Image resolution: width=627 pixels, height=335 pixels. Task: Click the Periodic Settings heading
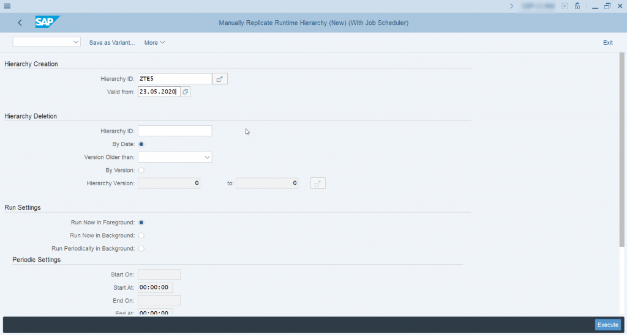click(36, 260)
